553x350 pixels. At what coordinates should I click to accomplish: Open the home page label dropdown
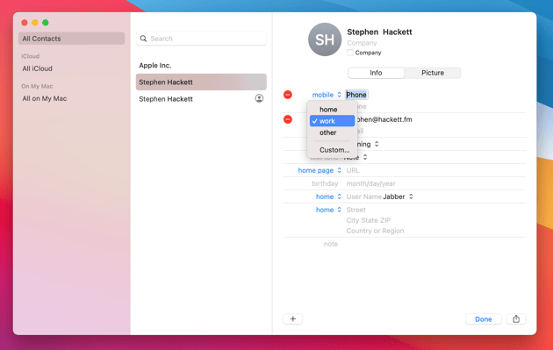point(320,170)
